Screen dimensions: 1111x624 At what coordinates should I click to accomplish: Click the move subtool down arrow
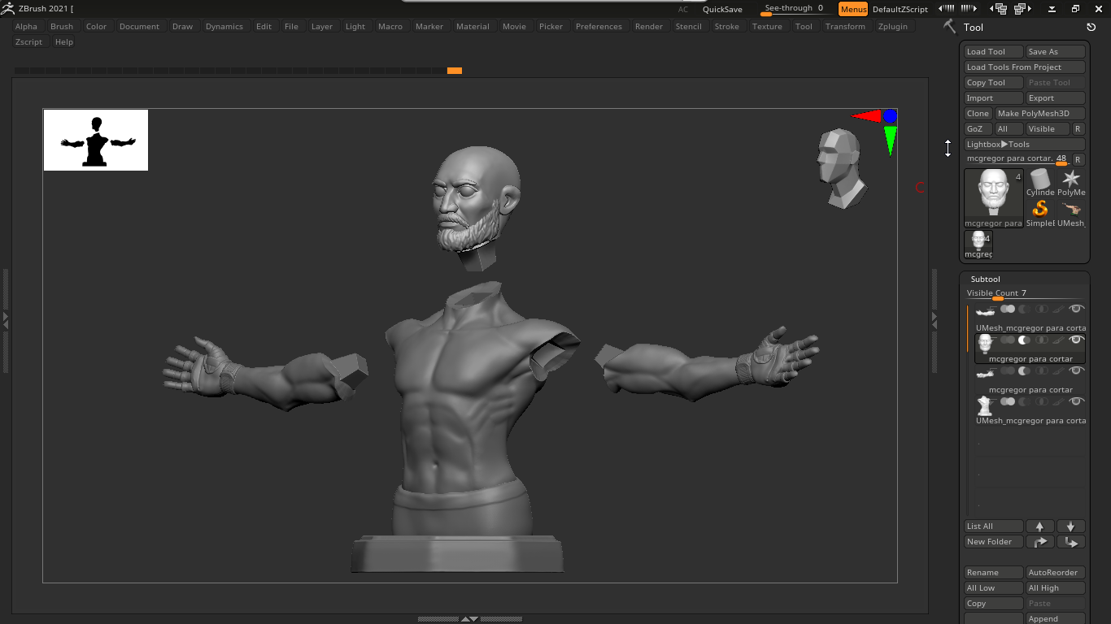click(1070, 526)
